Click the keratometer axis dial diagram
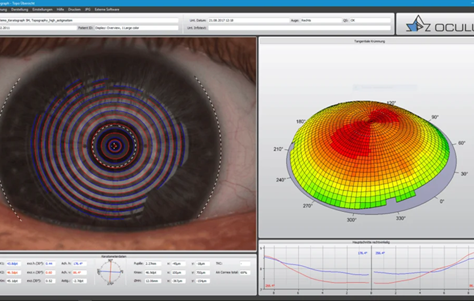474x301 pixels. tap(111, 272)
